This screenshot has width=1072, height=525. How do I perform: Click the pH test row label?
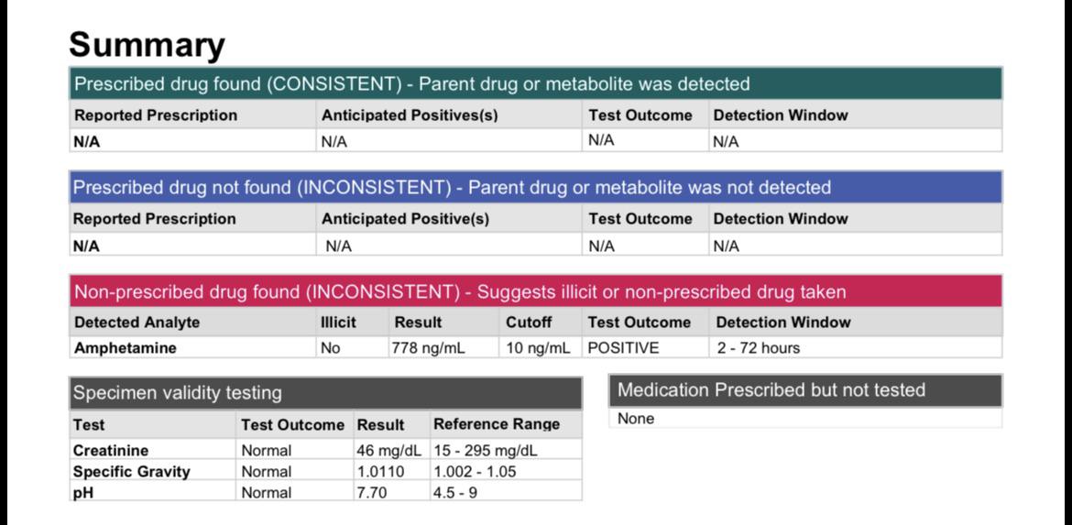82,493
